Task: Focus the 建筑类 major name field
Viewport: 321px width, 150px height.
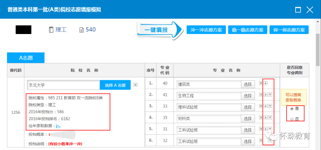Action: coord(209,84)
